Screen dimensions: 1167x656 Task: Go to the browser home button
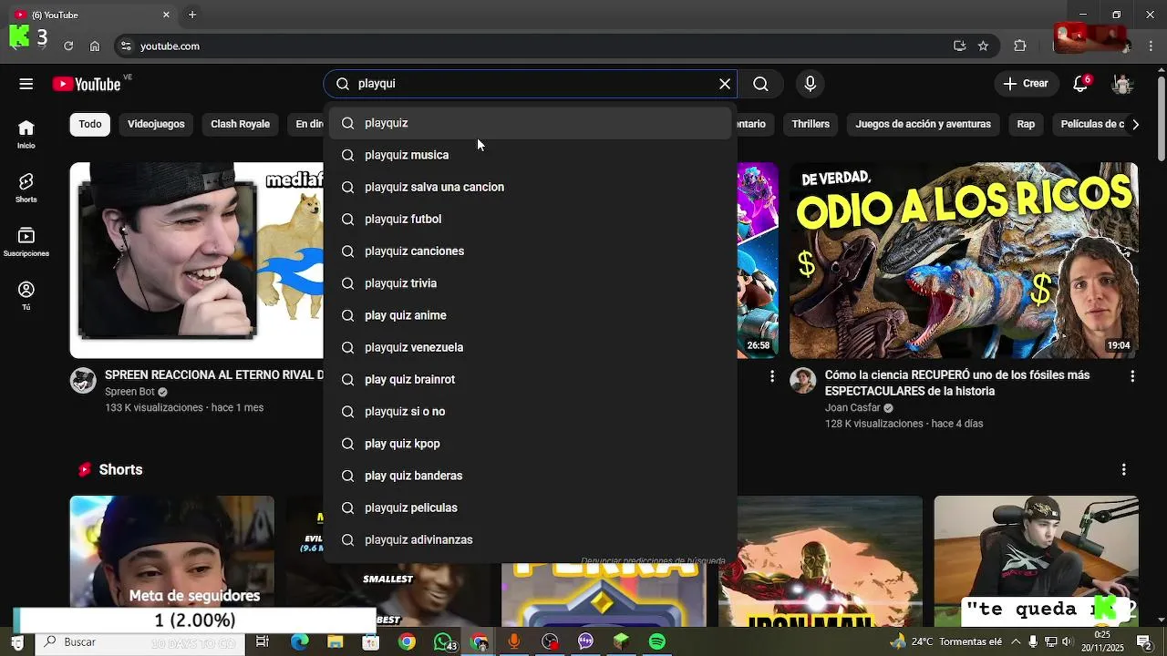click(x=95, y=46)
